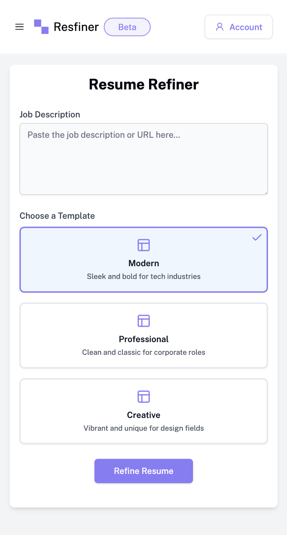287x535 pixels.
Task: Open the hamburger navigation menu
Action: pyautogui.click(x=19, y=27)
